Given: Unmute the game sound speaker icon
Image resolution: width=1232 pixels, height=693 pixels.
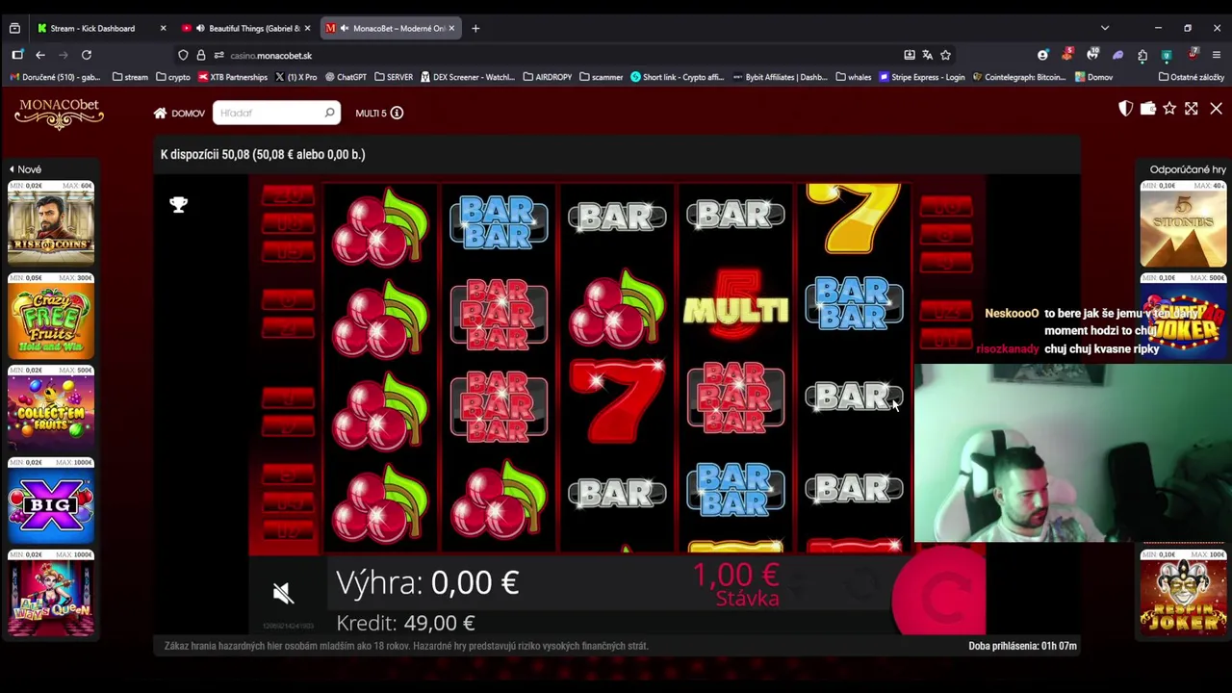Looking at the screenshot, I should tap(282, 592).
